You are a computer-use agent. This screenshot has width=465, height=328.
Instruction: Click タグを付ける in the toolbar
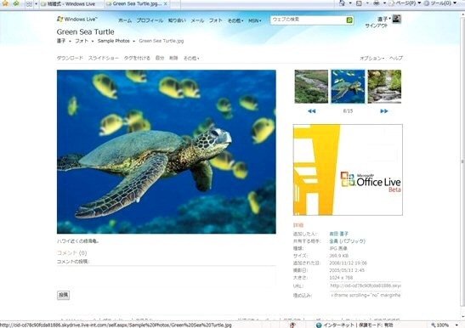coord(137,58)
